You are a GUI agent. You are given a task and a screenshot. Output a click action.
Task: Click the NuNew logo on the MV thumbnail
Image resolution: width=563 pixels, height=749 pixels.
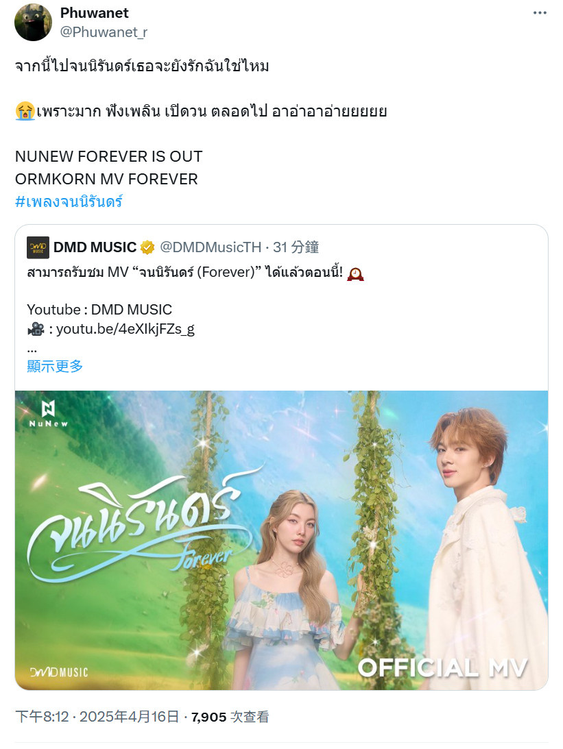click(48, 414)
